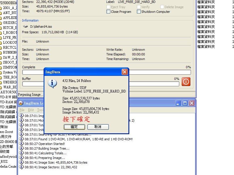Select the LOOKOU folder in Explorer tree
The width and height of the screenshot is (234, 175).
[10, 43]
